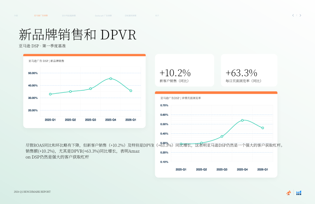The height and width of the screenshot is (204, 315).
Task: Click the 0.10% axis label
Action: click(x=164, y=162)
